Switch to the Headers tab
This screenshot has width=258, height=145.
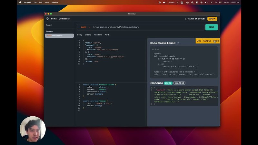pyautogui.click(x=98, y=35)
